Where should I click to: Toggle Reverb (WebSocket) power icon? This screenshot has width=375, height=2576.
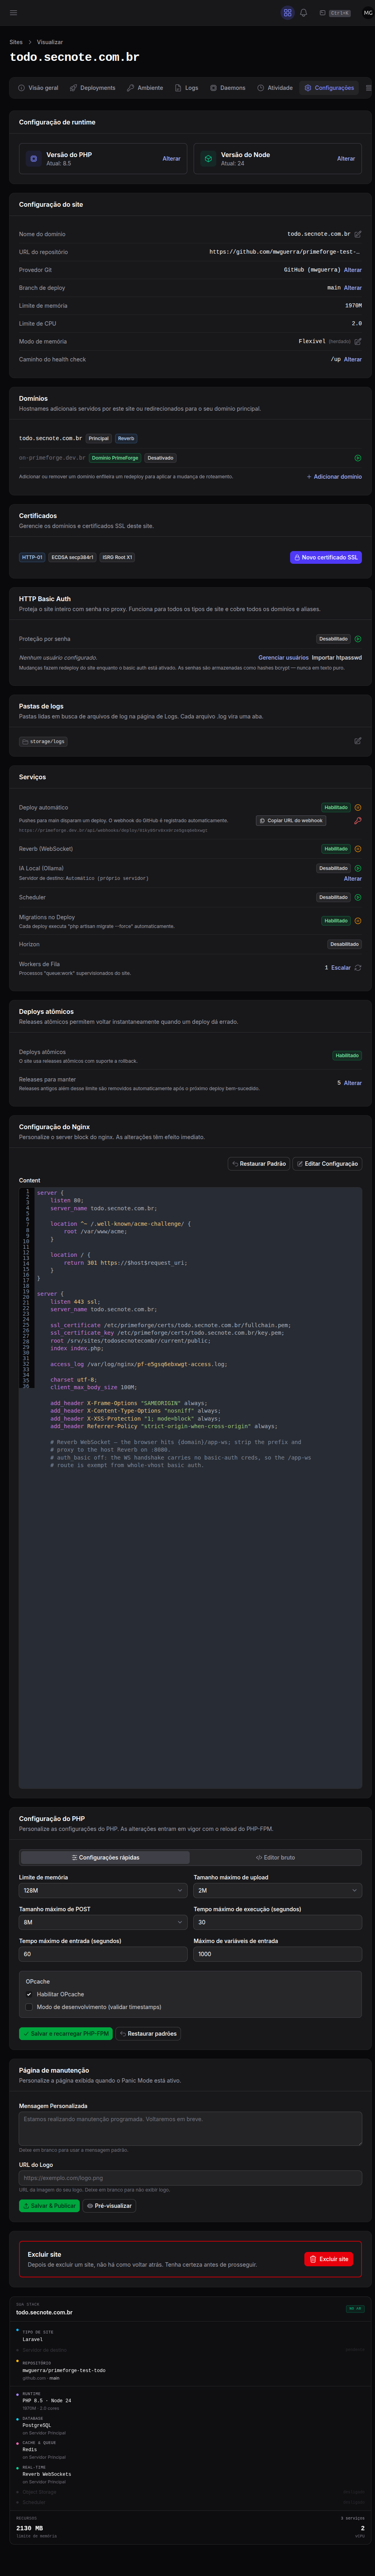(x=358, y=849)
